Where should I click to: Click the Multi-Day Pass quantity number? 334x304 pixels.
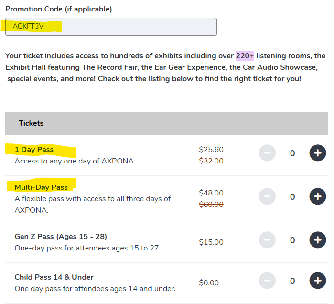point(292,196)
